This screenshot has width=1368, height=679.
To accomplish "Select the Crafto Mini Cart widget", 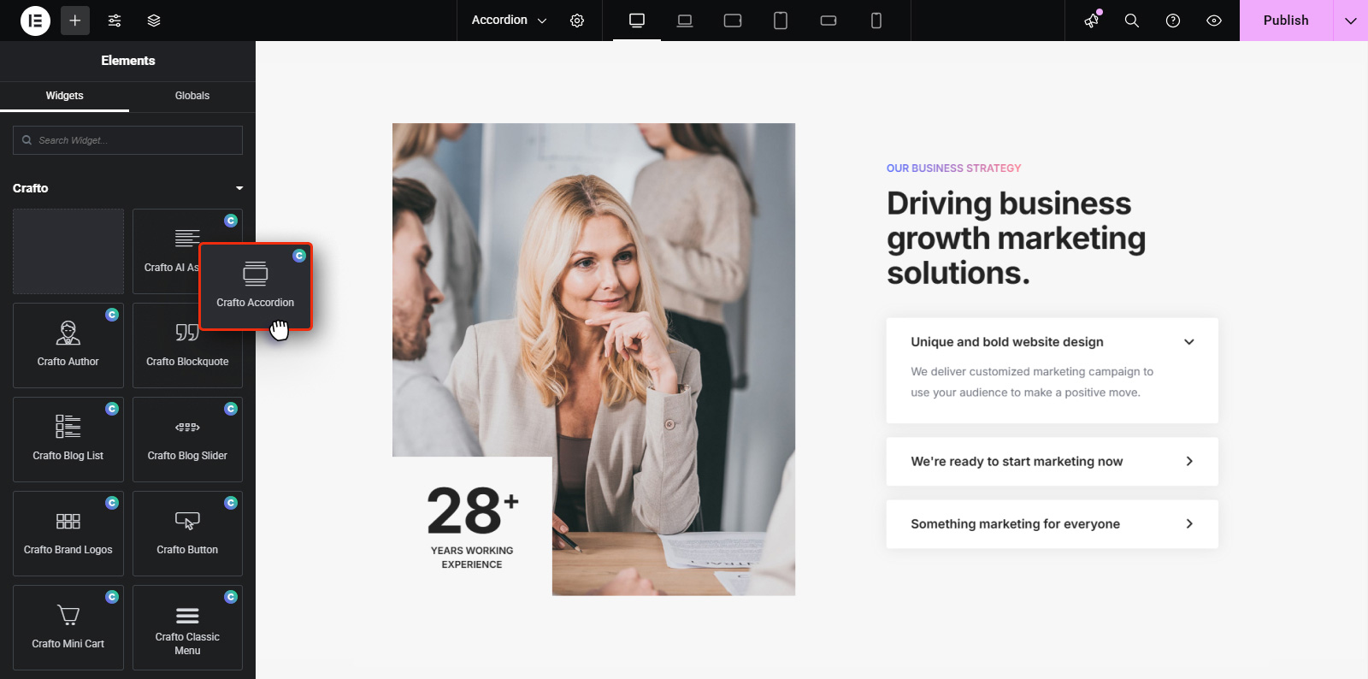I will [68, 628].
